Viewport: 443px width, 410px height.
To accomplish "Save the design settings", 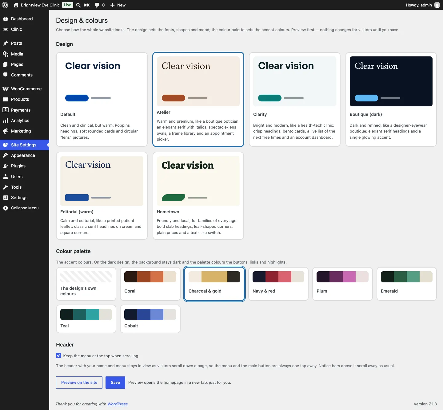I will (x=115, y=383).
